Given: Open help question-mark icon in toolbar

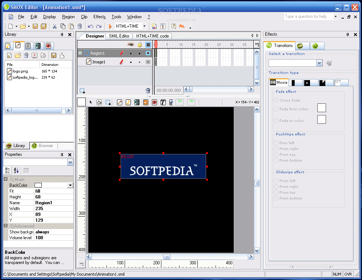Looking at the screenshot, I should [174, 26].
